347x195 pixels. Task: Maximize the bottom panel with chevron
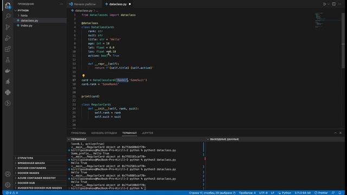coord(336,133)
